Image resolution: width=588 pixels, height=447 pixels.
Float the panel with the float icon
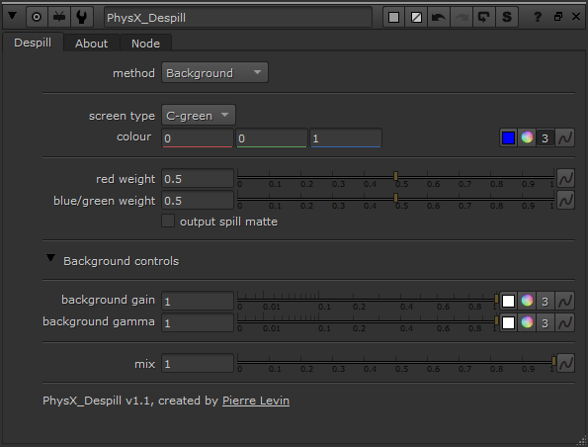tap(558, 17)
